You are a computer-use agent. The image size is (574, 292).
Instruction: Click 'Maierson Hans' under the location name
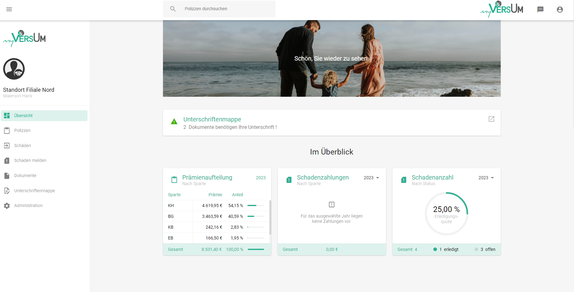[18, 96]
